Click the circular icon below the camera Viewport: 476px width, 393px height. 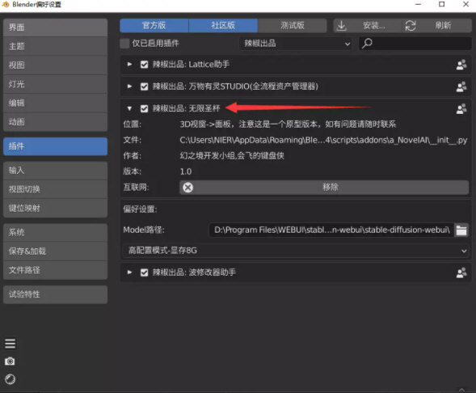[x=10, y=379]
